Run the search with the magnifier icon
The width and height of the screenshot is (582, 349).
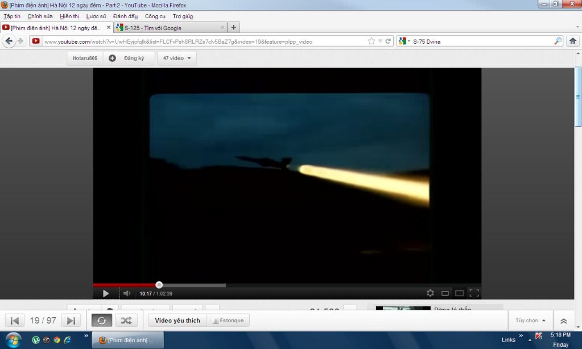(558, 41)
